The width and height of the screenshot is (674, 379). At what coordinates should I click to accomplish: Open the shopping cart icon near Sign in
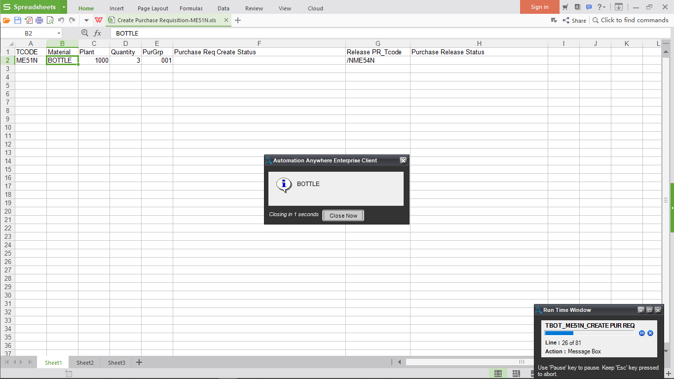coord(565,7)
